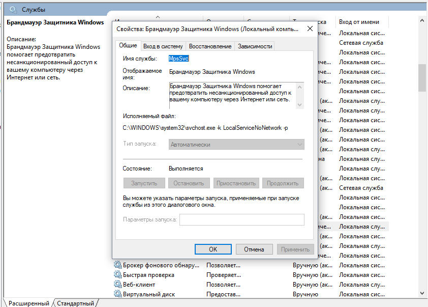Click Проверяет... description of Быстрая проверка

point(223,275)
